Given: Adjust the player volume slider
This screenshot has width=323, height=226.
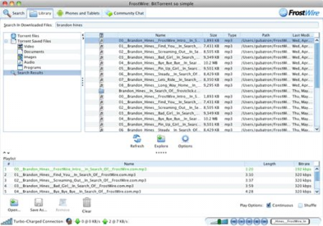Looking at the screenshot, I should 219,221.
